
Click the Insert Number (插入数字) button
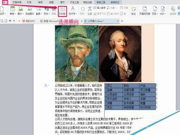tap(99, 8)
